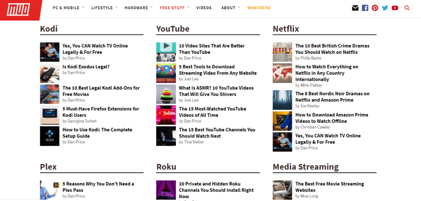The height and width of the screenshot is (201, 421).
Task: Click the British Crime Dramas Netflix thumbnail
Action: click(x=282, y=52)
